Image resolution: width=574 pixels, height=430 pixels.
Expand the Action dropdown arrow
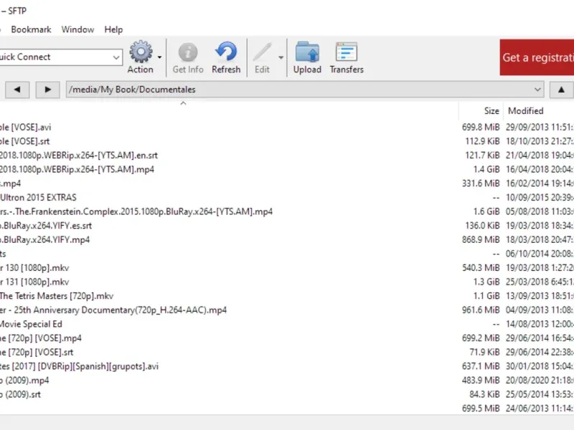159,57
